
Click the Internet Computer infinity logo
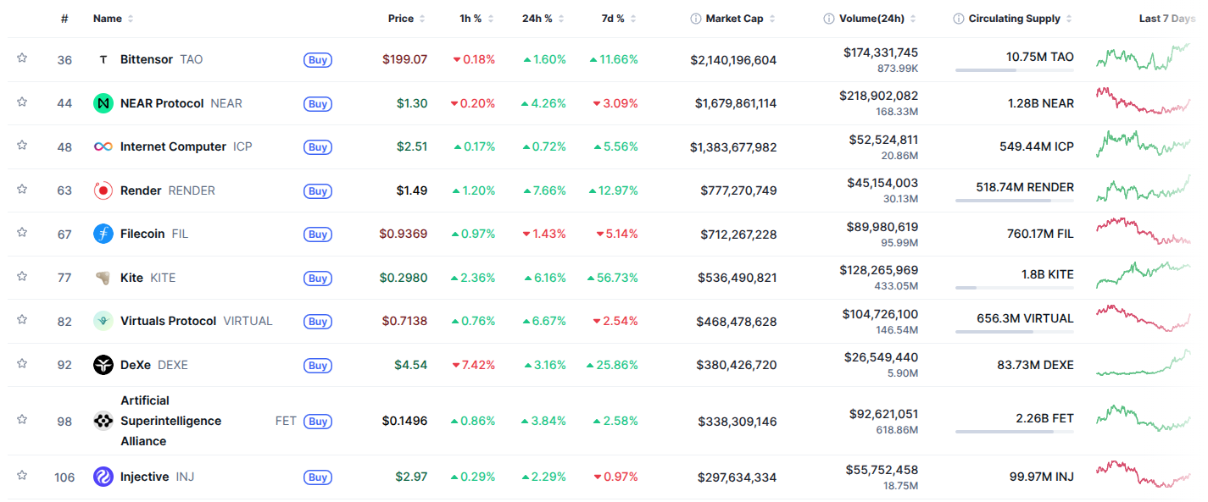tap(103, 147)
